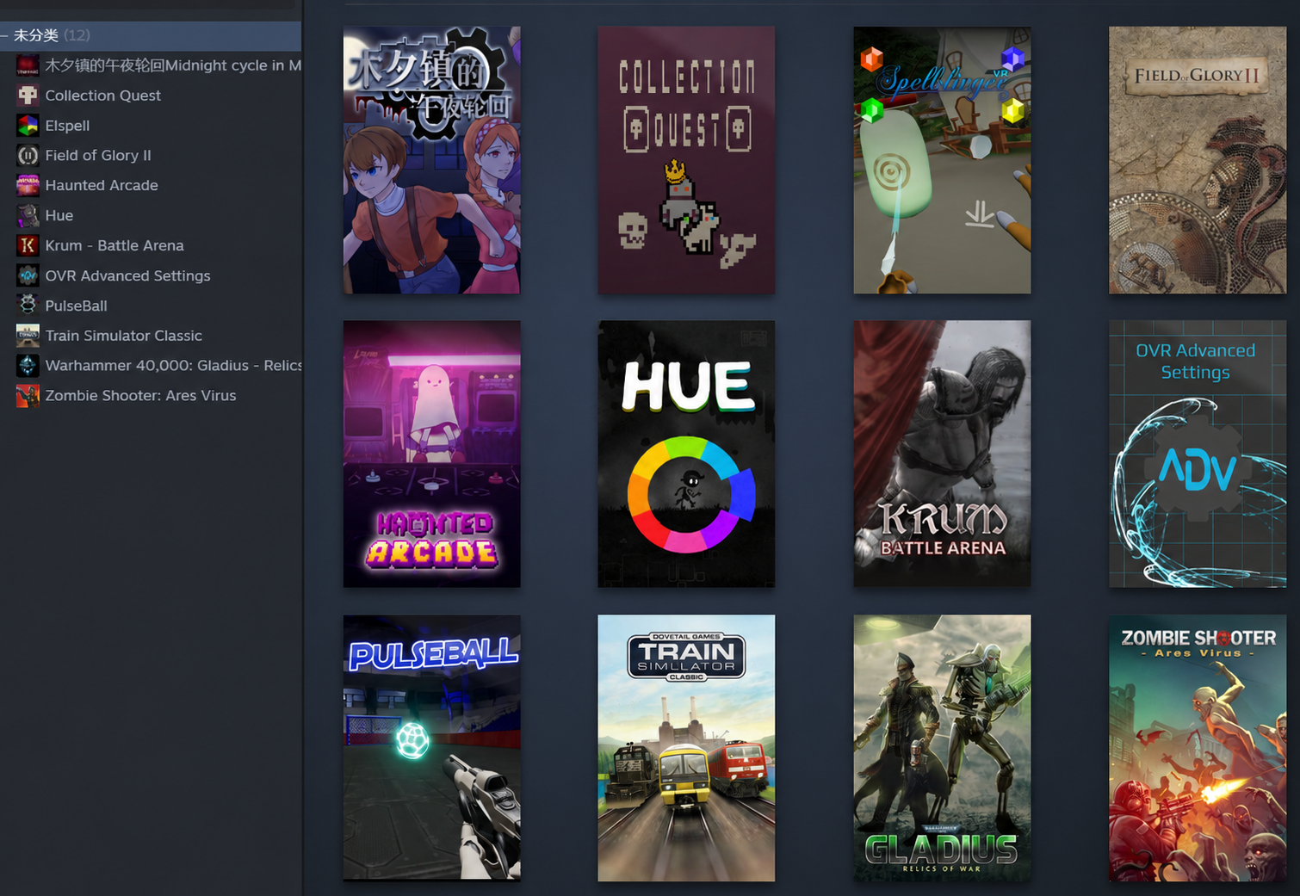Open the Spellslinger VR cover art tile
The image size is (1300, 896).
(942, 160)
